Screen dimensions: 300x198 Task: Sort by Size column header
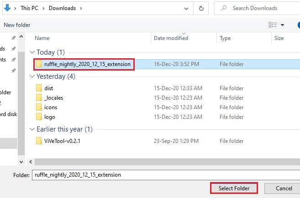279,38
